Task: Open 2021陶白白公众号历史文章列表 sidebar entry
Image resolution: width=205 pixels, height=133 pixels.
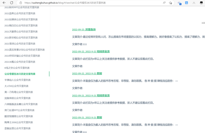Action: click(21, 25)
